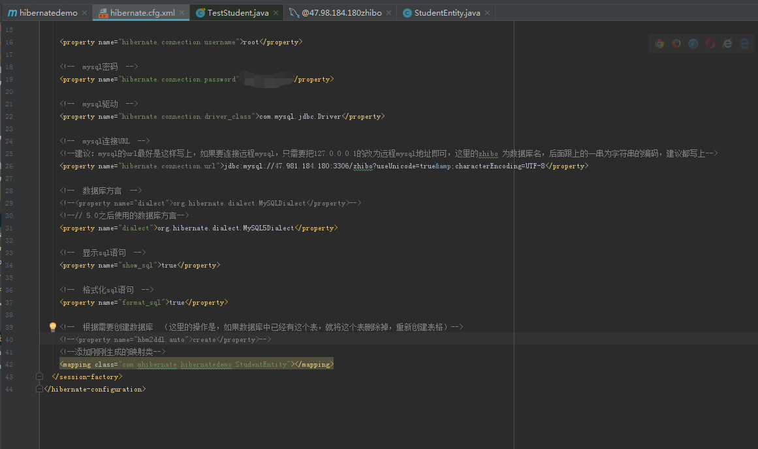758x449 pixels.
Task: Open file in Internet Explorer
Action: pyautogui.click(x=727, y=44)
